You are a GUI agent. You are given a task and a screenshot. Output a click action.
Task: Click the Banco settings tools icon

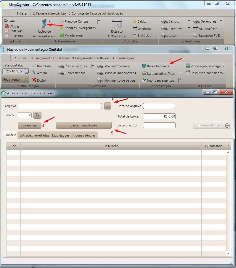[37, 115]
